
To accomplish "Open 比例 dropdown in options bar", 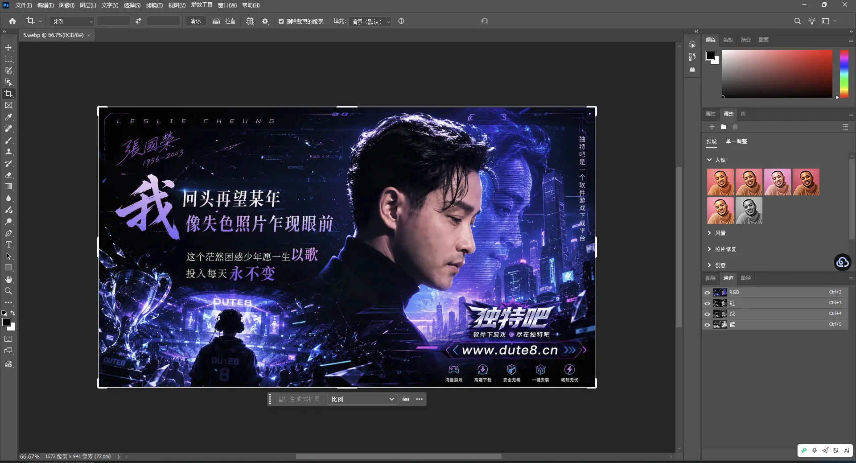I will [72, 21].
